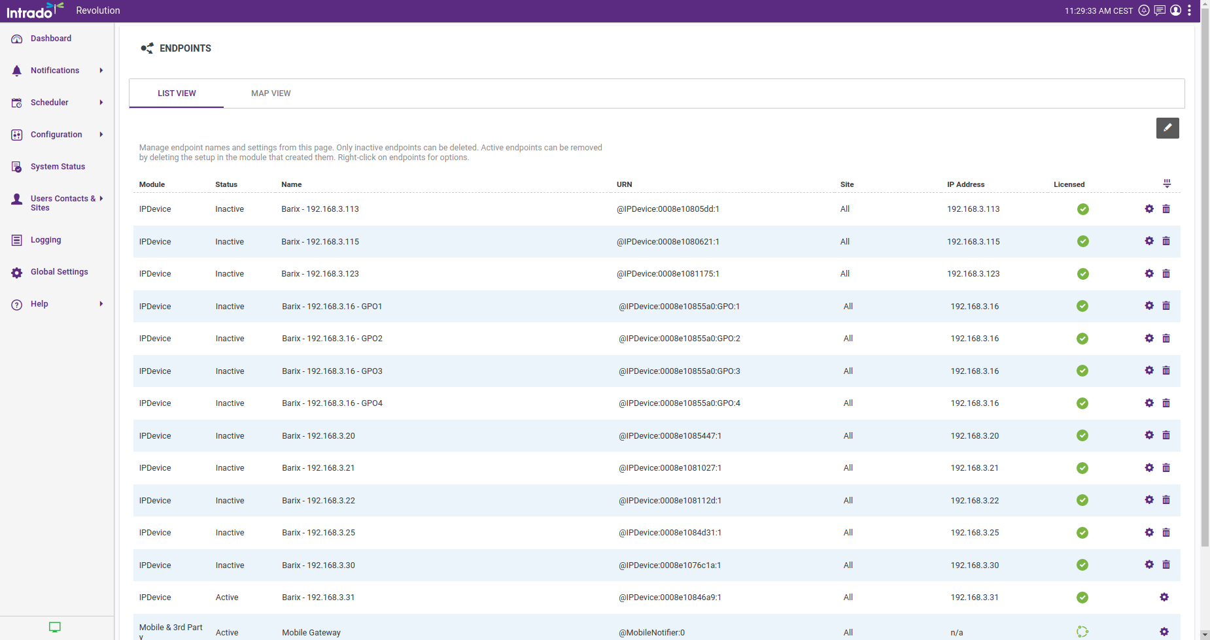Open settings gear for Barix - 192.168.3.31

pyautogui.click(x=1164, y=598)
